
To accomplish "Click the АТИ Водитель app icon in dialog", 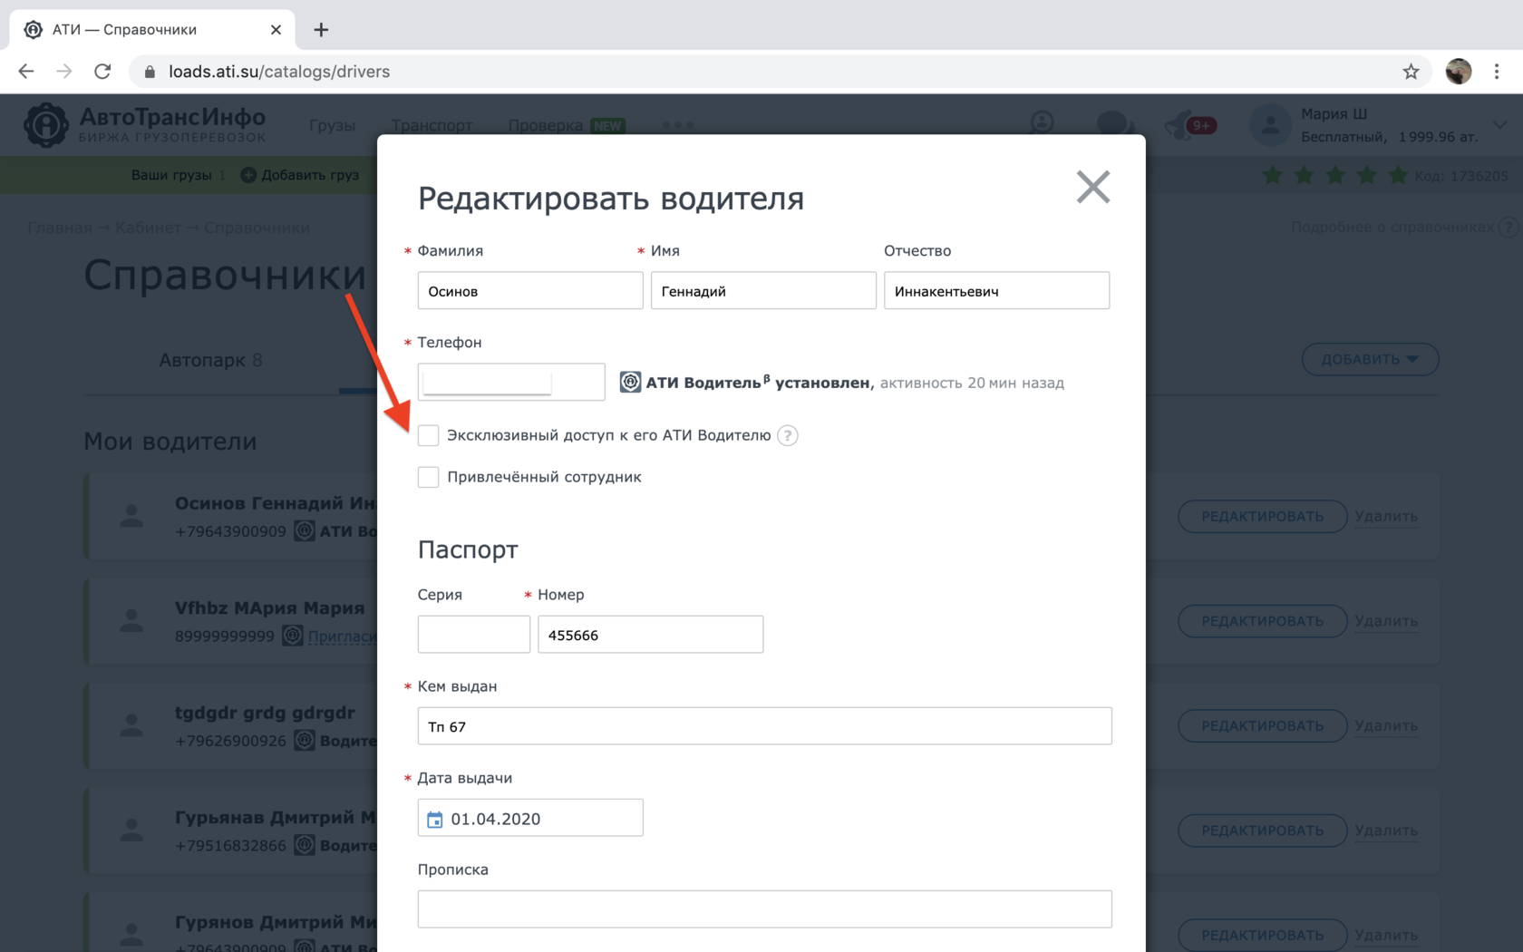I will [630, 383].
